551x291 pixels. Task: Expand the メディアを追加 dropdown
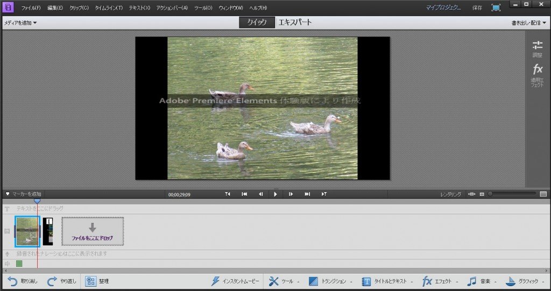(20, 23)
